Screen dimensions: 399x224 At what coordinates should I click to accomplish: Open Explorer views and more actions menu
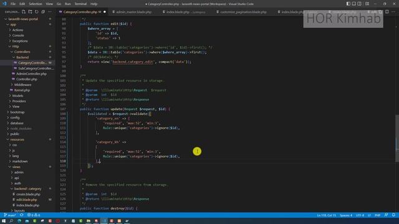coord(50,12)
